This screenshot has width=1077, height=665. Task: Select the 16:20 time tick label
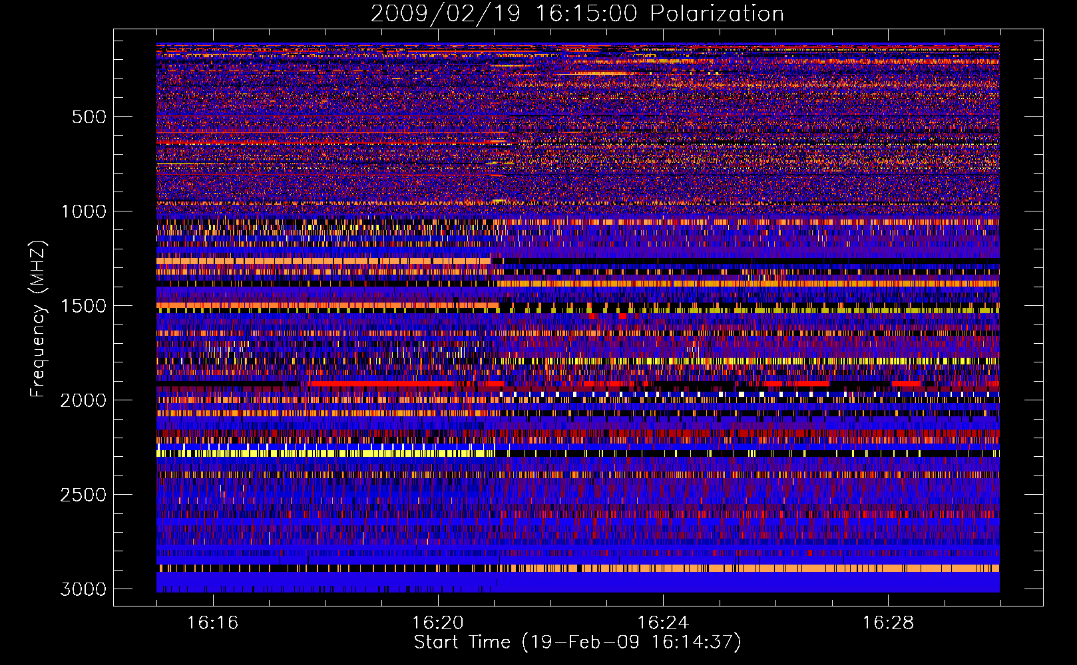pos(437,623)
